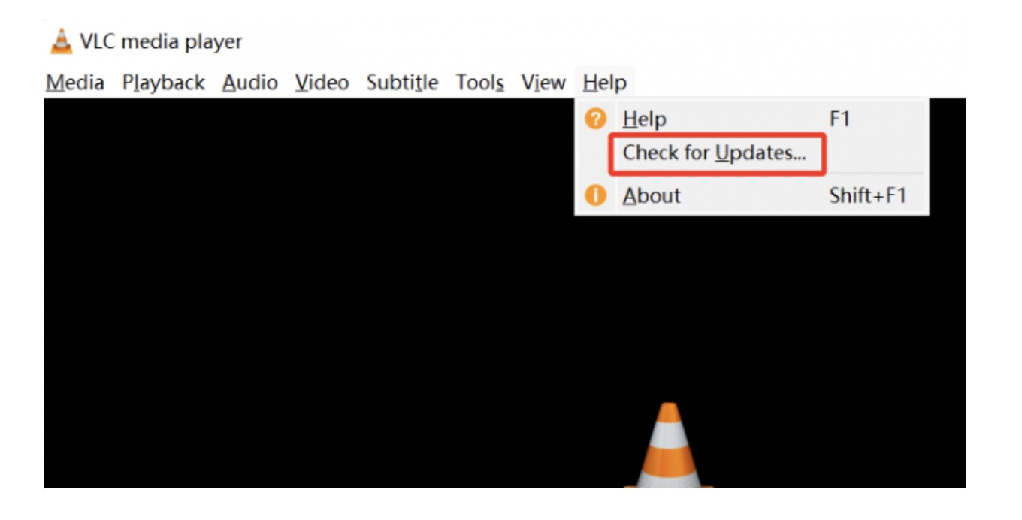Open the Video menu

(322, 83)
